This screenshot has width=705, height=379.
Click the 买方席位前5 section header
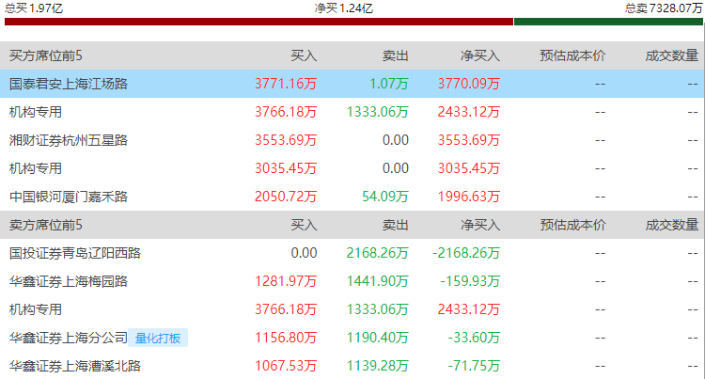pos(46,55)
